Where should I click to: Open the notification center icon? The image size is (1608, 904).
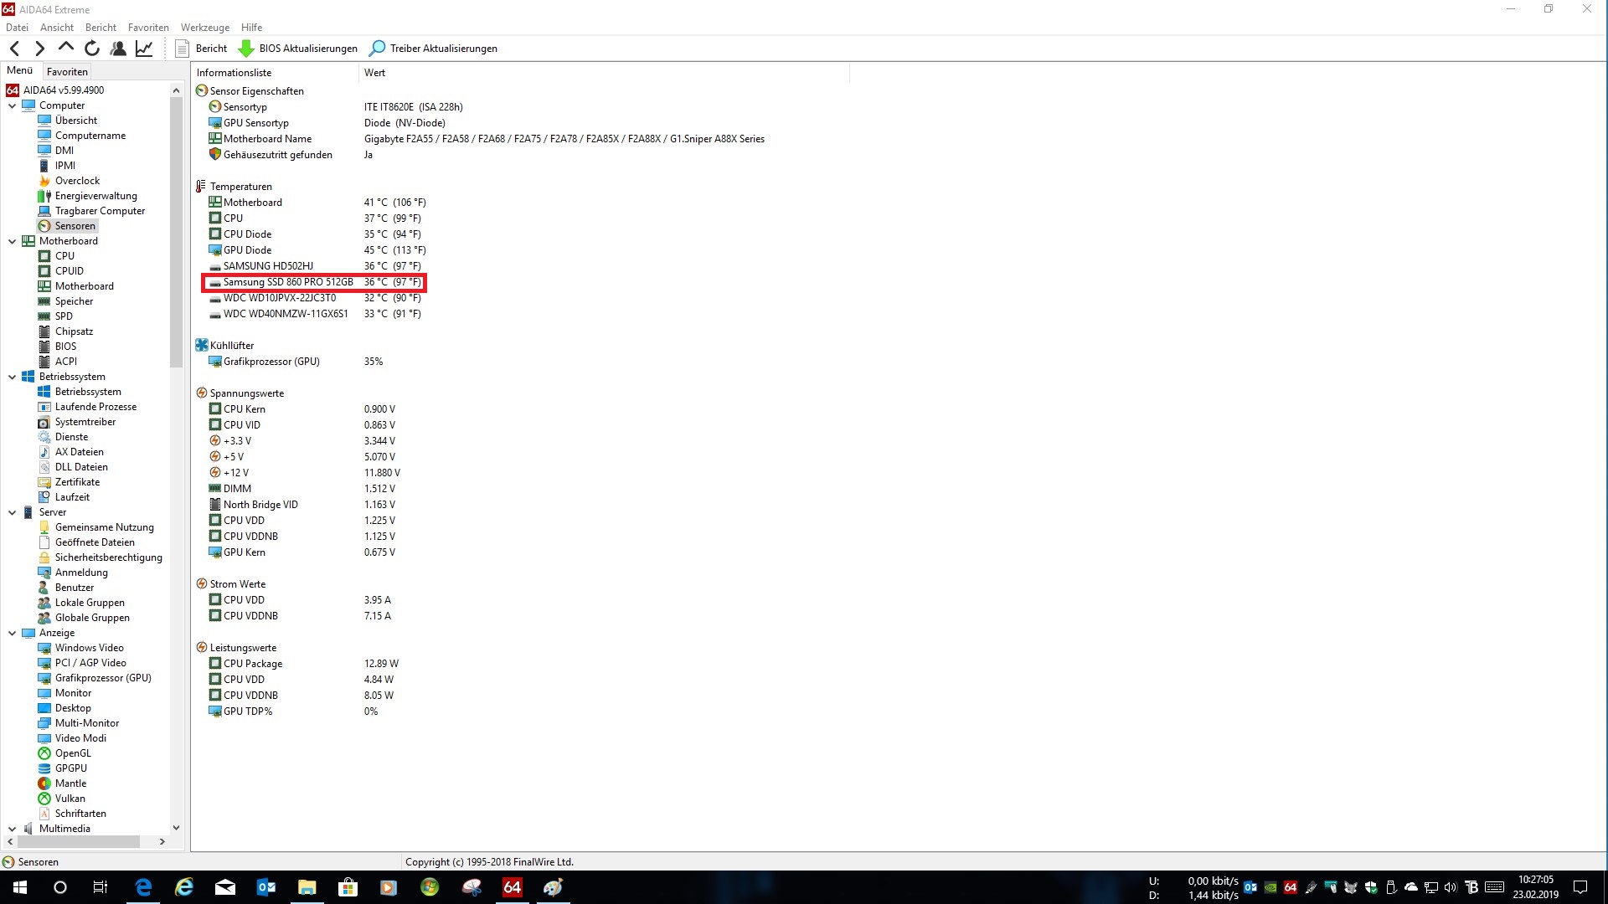pos(1580,887)
